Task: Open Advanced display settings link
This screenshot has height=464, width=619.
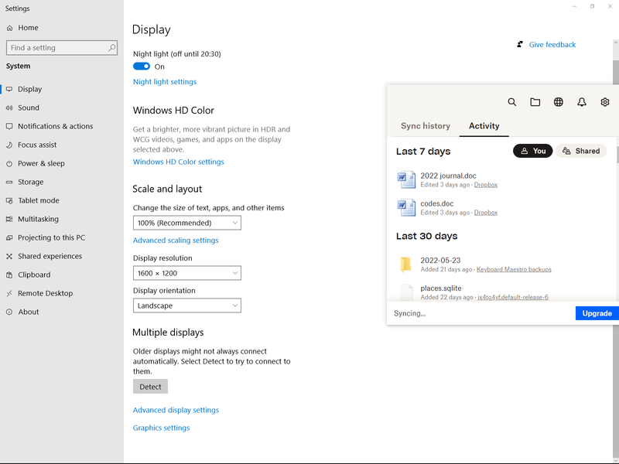Action: 176,410
